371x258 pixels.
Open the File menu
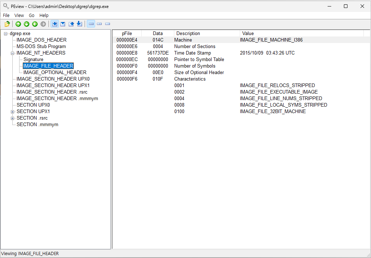click(x=6, y=16)
